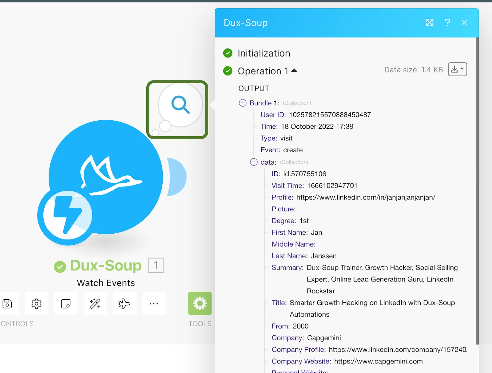Image resolution: width=492 pixels, height=373 pixels.
Task: Click the Picture field label
Action: (x=284, y=209)
